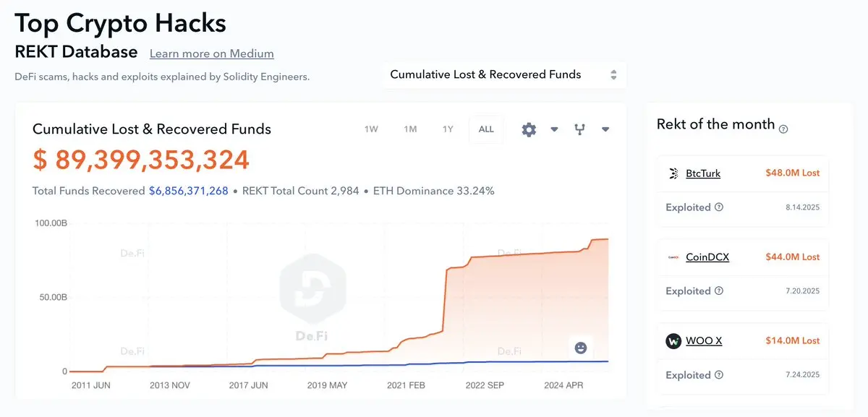The image size is (868, 417).
Task: Click the $14.0M Lost label
Action: point(793,341)
